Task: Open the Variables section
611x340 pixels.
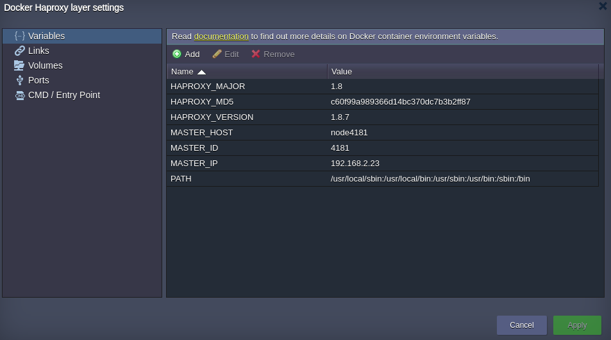Action: click(x=82, y=36)
